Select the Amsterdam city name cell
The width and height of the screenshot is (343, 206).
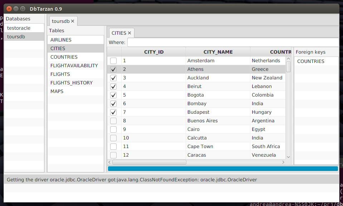(x=218, y=60)
